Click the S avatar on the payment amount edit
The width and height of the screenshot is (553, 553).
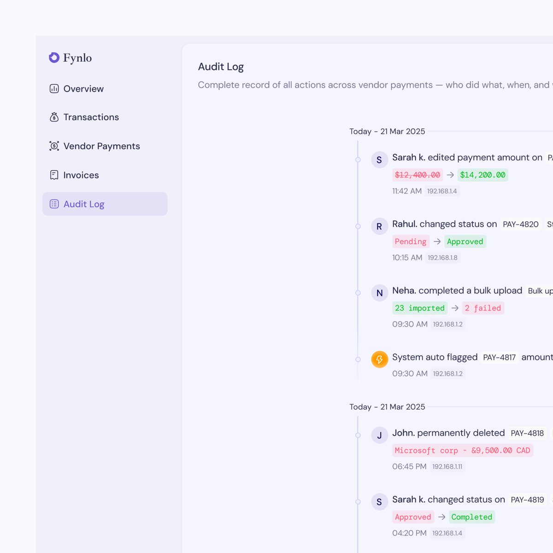[x=380, y=160]
